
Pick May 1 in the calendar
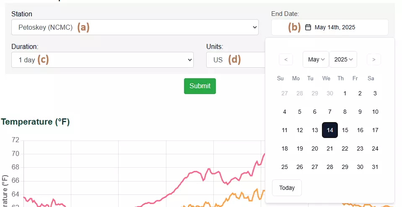coord(345,93)
